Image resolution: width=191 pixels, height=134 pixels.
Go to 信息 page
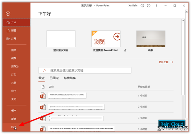click(x=16, y=50)
